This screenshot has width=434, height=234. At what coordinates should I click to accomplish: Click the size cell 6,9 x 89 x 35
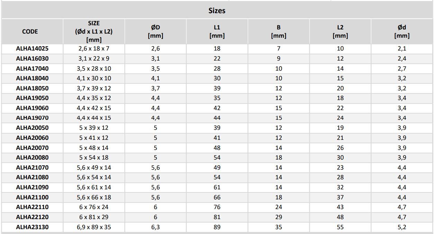(94, 227)
